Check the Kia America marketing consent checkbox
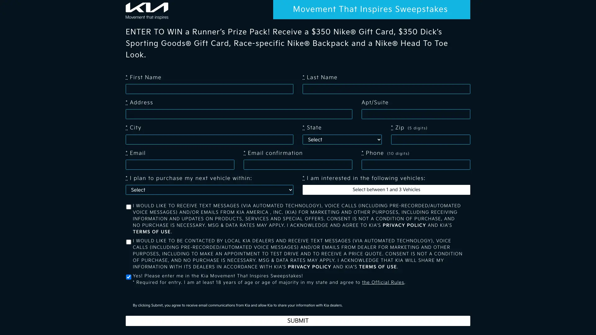596x335 pixels. [129, 207]
